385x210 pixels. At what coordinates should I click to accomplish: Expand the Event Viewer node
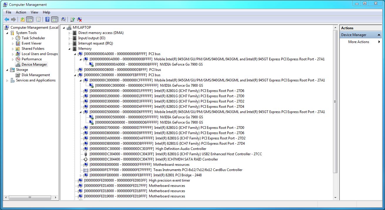(13, 43)
